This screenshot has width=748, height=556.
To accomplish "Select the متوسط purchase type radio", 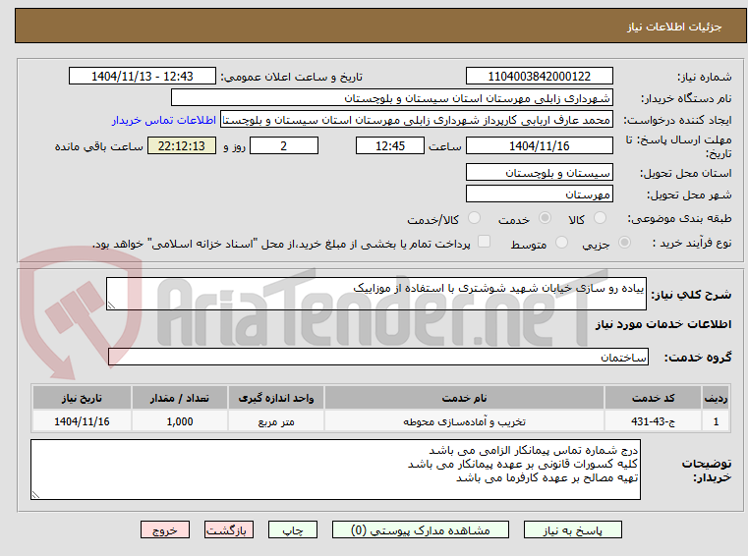I will [x=562, y=243].
